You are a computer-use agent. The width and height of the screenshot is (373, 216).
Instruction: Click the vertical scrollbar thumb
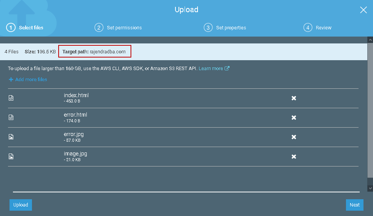click(x=370, y=110)
